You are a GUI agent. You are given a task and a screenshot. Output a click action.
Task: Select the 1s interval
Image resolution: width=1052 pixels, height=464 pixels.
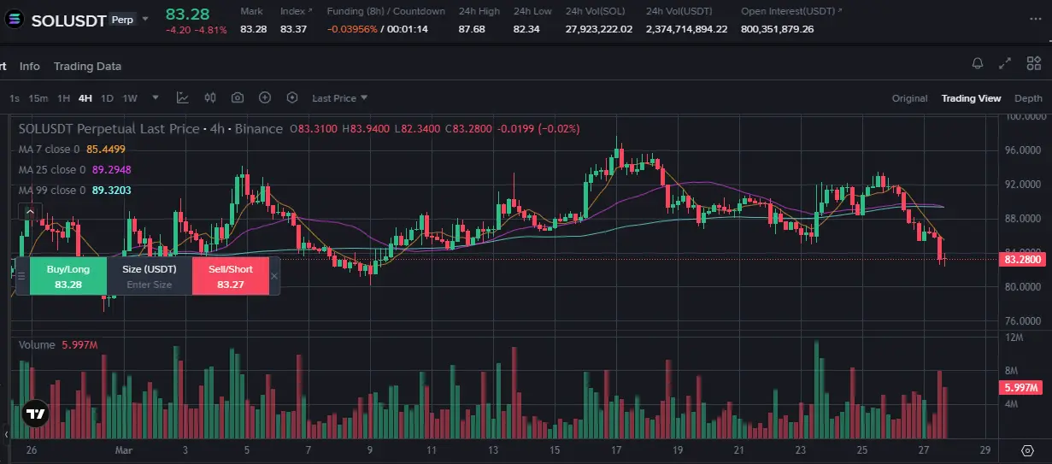pos(15,98)
